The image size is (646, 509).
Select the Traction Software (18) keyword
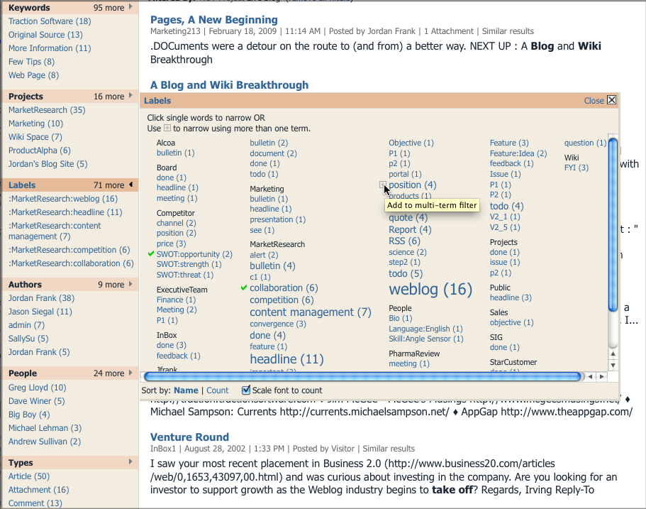click(50, 21)
